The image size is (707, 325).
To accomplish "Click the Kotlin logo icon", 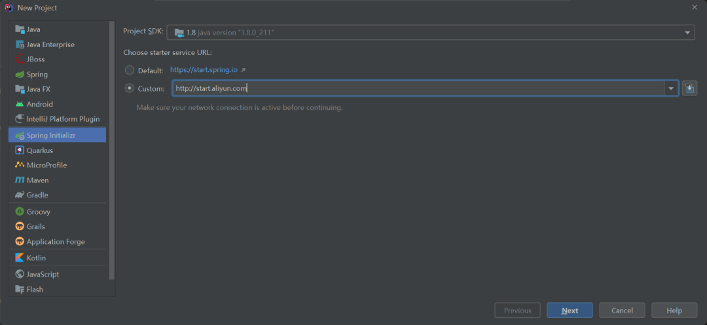I will point(20,258).
